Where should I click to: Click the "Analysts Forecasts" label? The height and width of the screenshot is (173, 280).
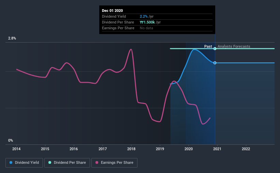coord(234,46)
